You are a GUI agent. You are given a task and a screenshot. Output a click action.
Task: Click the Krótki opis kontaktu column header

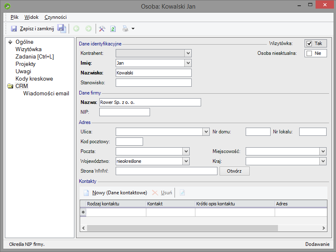pyautogui.click(x=235, y=204)
